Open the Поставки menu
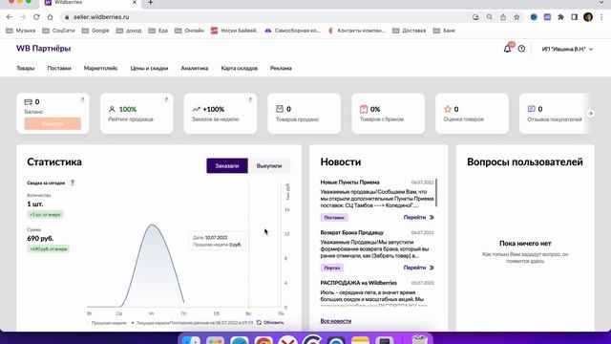Image resolution: width=611 pixels, height=344 pixels. (x=59, y=68)
